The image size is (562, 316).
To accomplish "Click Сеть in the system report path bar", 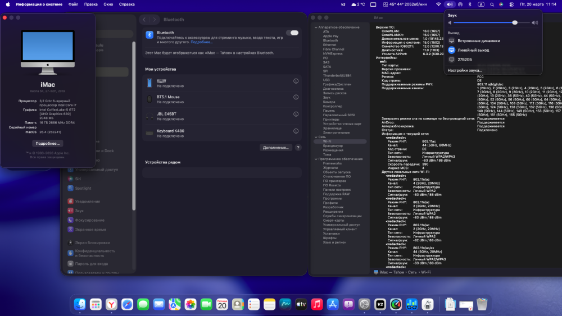I will pyautogui.click(x=412, y=272).
